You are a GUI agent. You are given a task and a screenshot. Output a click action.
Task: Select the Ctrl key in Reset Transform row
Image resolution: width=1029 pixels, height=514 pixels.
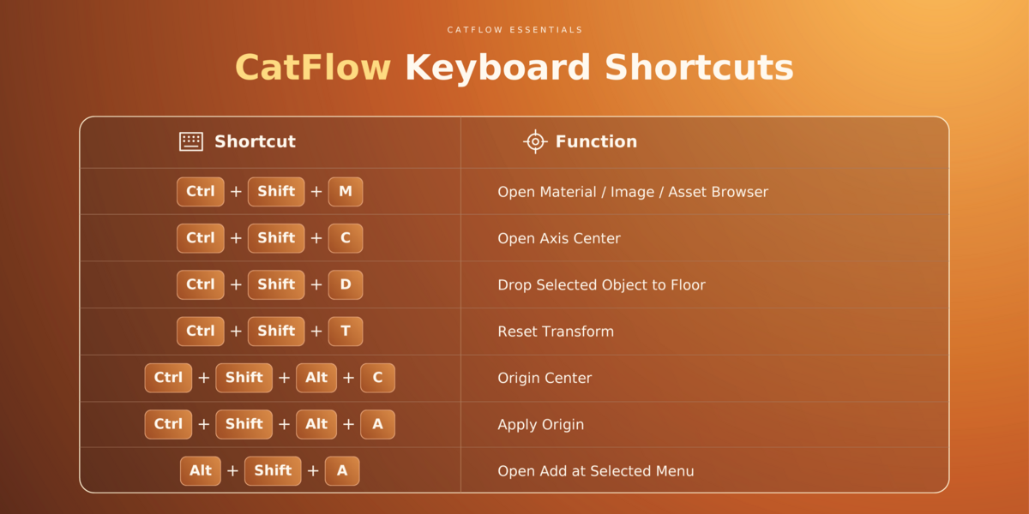[x=201, y=332]
